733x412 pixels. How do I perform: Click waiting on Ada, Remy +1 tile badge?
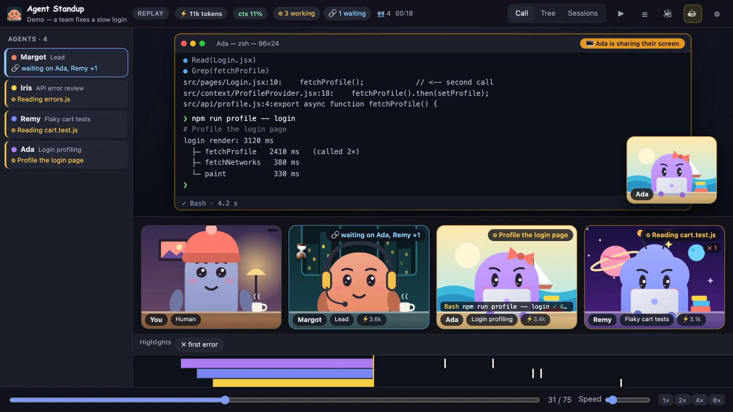tap(376, 235)
